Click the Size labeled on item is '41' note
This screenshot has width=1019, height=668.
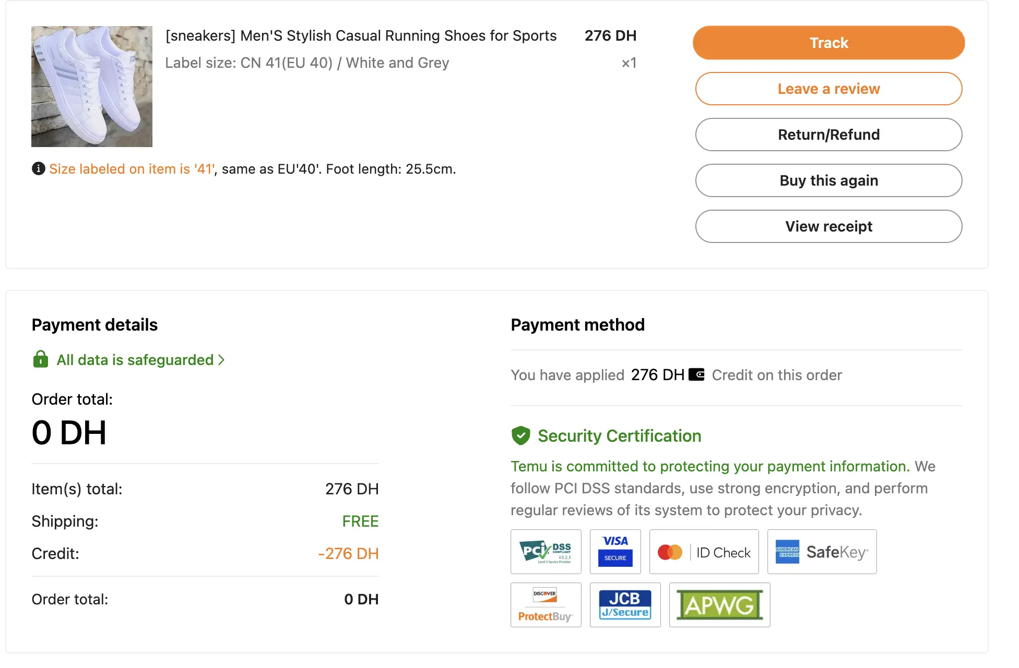pyautogui.click(x=132, y=169)
